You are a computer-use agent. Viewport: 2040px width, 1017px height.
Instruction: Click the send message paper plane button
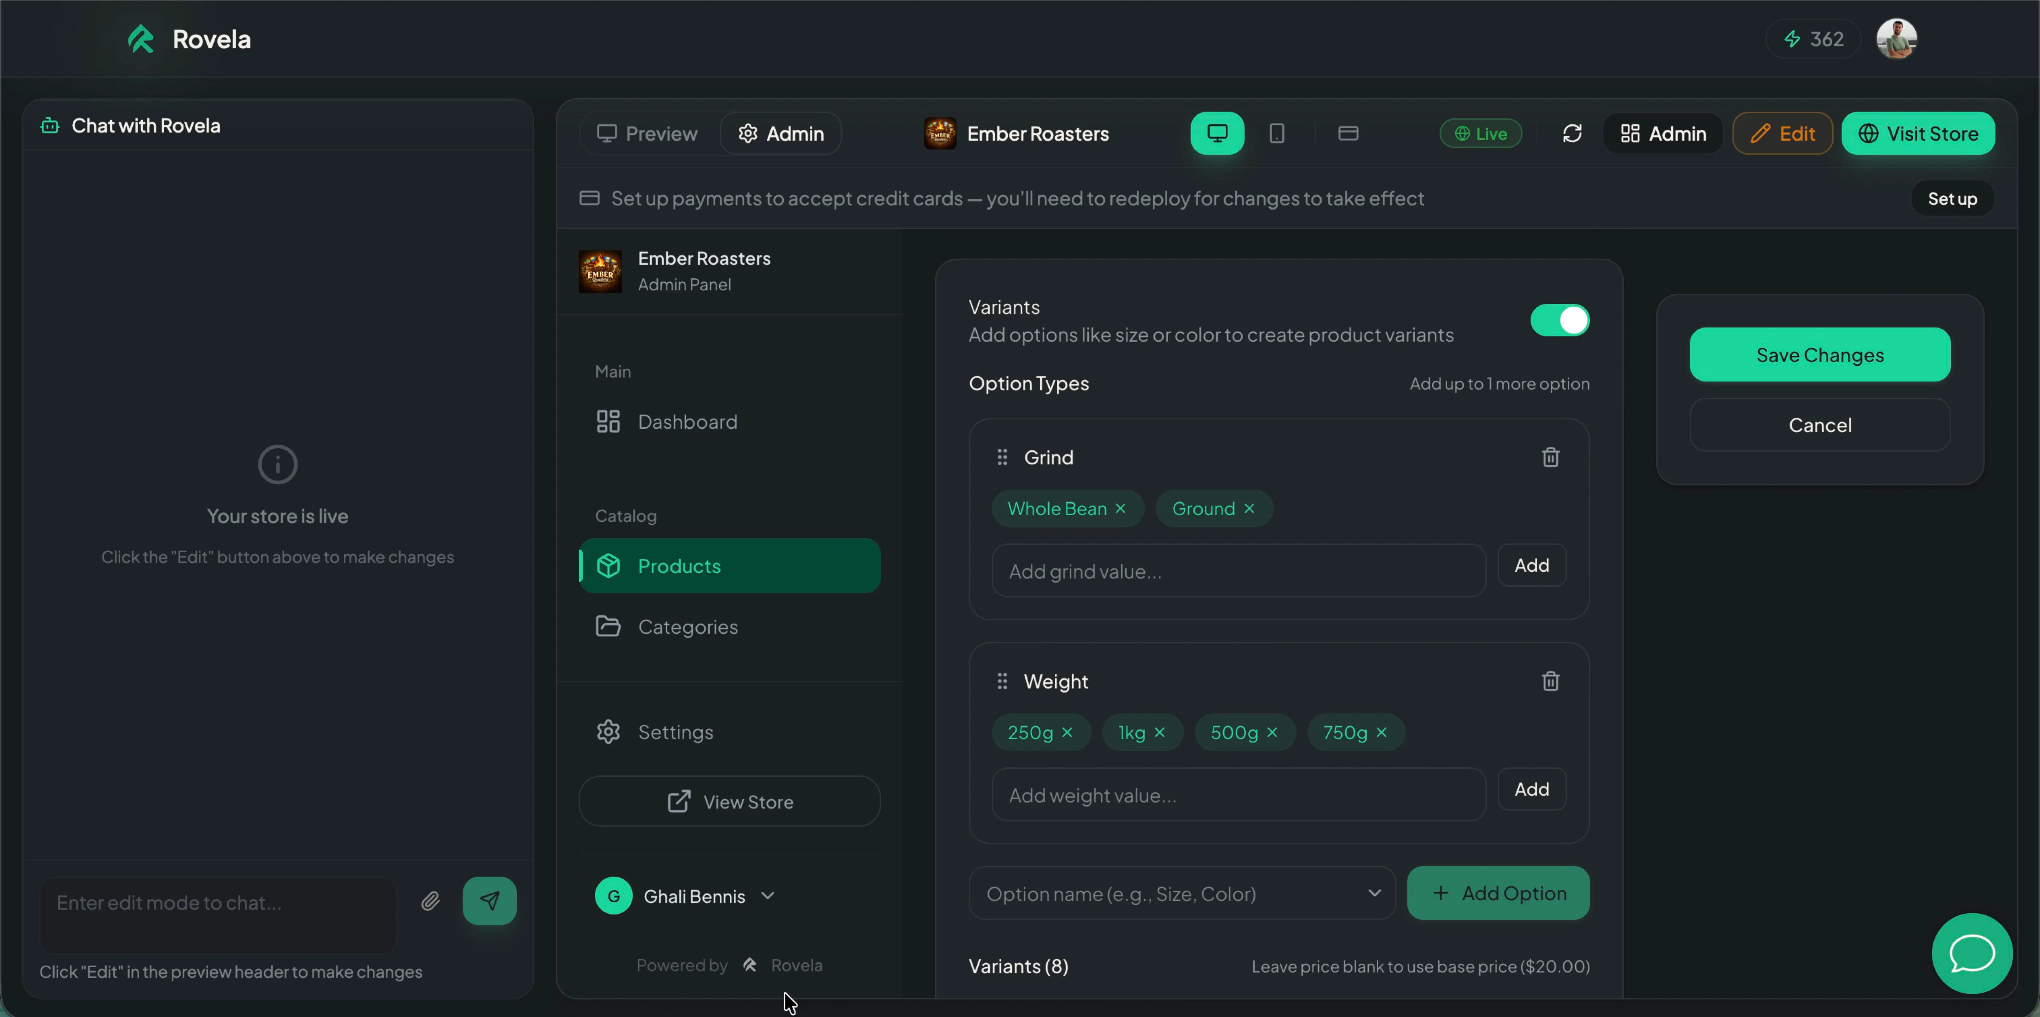point(490,901)
